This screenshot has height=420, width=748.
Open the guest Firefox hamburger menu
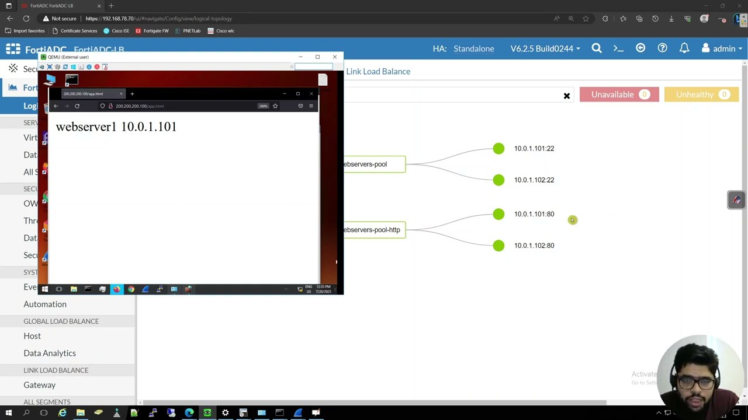click(x=311, y=106)
